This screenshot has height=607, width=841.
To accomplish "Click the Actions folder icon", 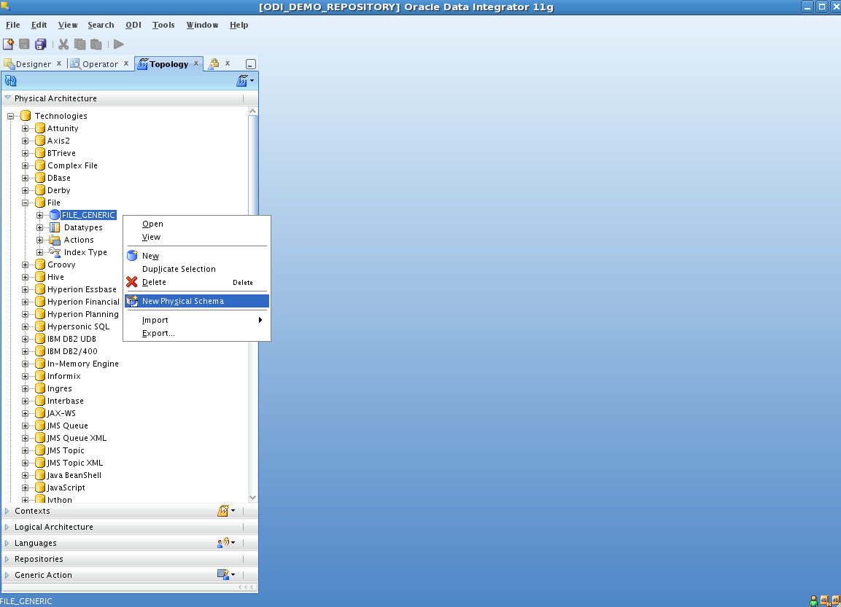I will [55, 240].
